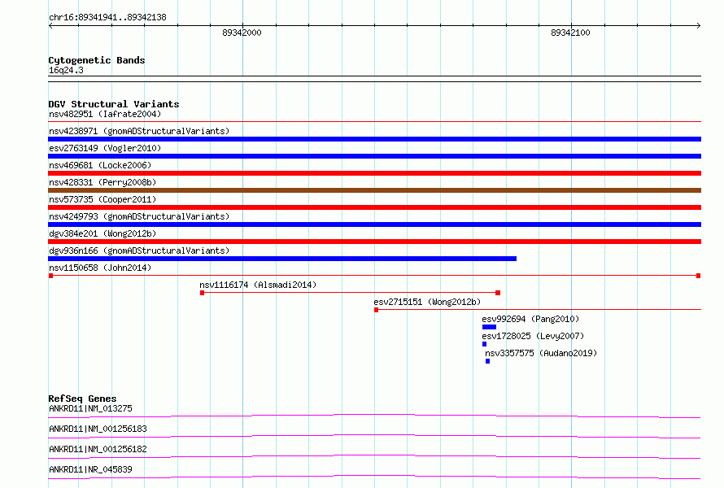Select the ANKRD11|NR_045839 gene label
Image resolution: width=724 pixels, height=488 pixels.
[90, 469]
